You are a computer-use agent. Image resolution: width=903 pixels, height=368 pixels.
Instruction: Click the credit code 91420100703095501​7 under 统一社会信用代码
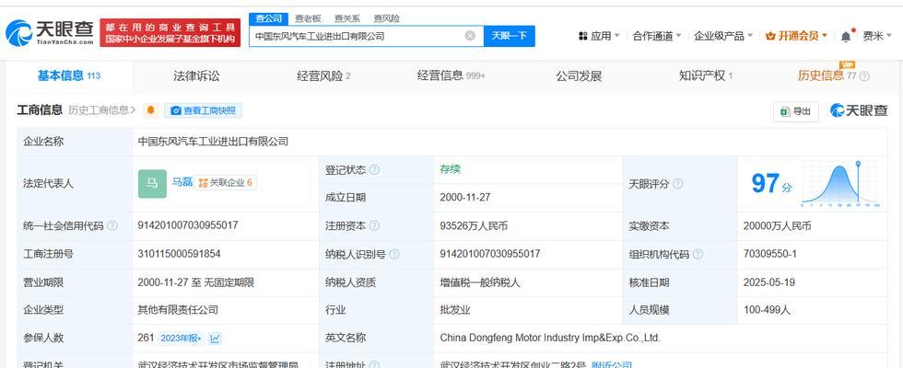[x=188, y=225]
